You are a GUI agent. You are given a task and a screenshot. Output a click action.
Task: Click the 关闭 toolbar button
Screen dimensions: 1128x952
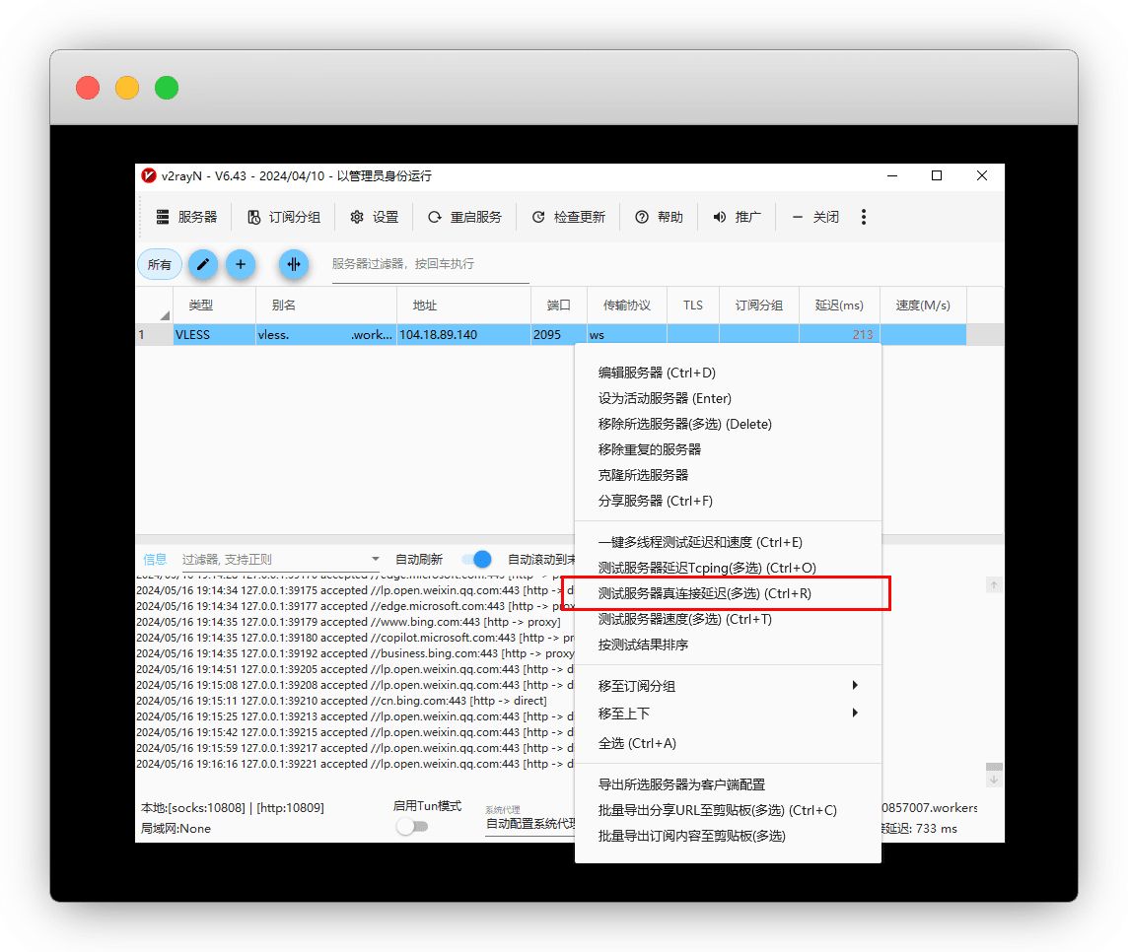[x=815, y=217]
